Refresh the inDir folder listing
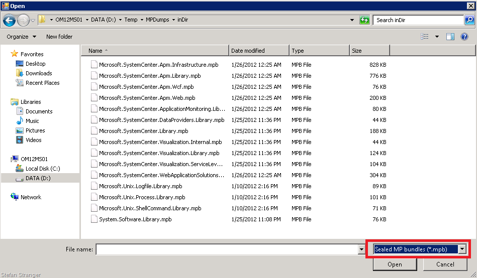This screenshot has height=278, width=477. [364, 20]
